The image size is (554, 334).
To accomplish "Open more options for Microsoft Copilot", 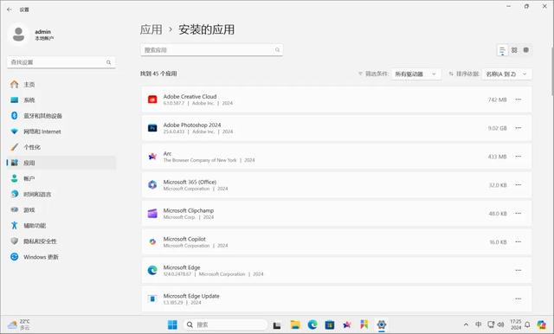I will pos(518,242).
